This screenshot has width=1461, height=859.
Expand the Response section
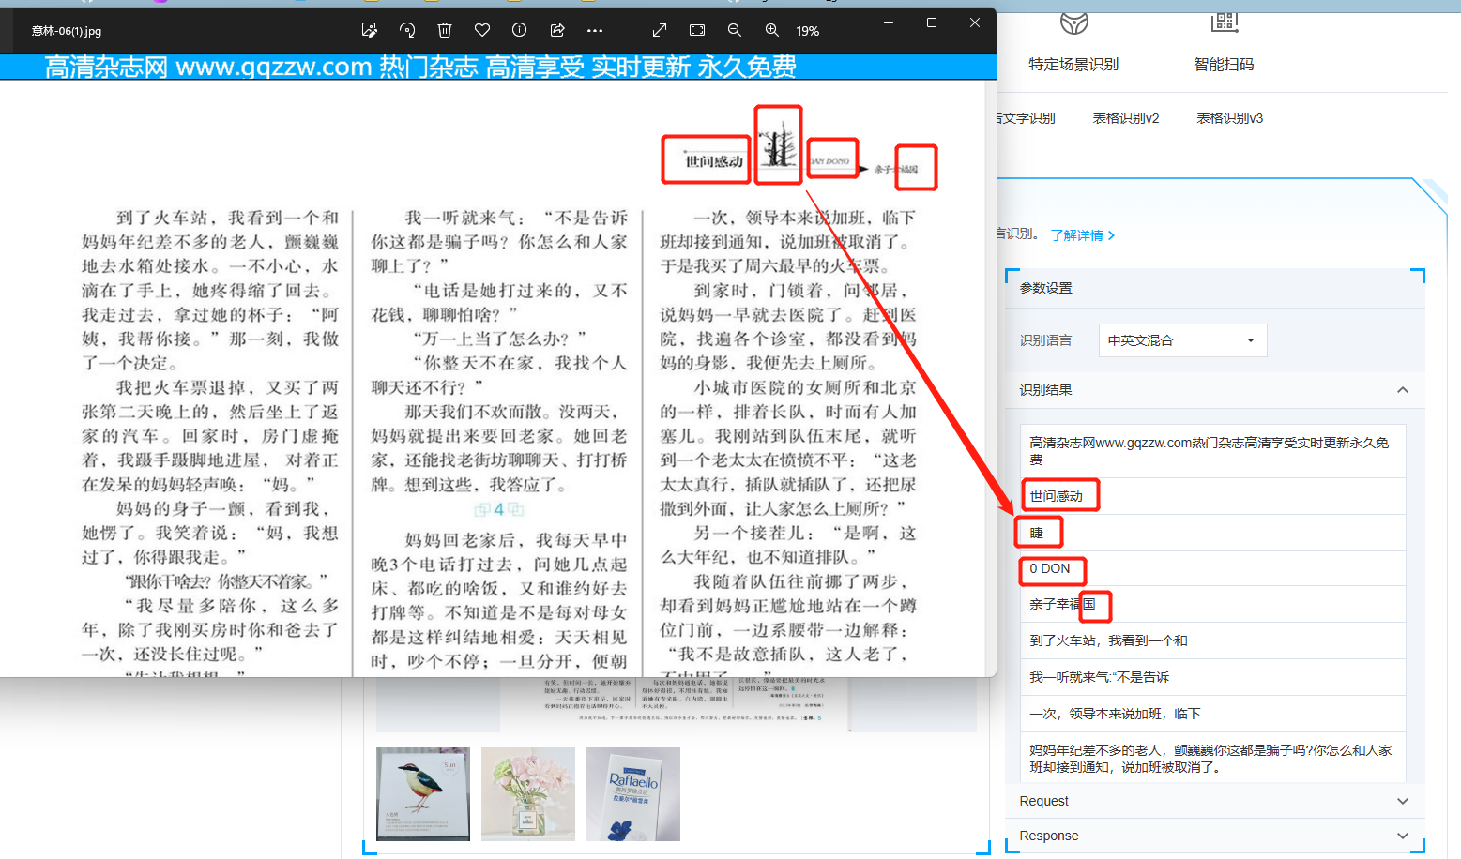point(1402,836)
